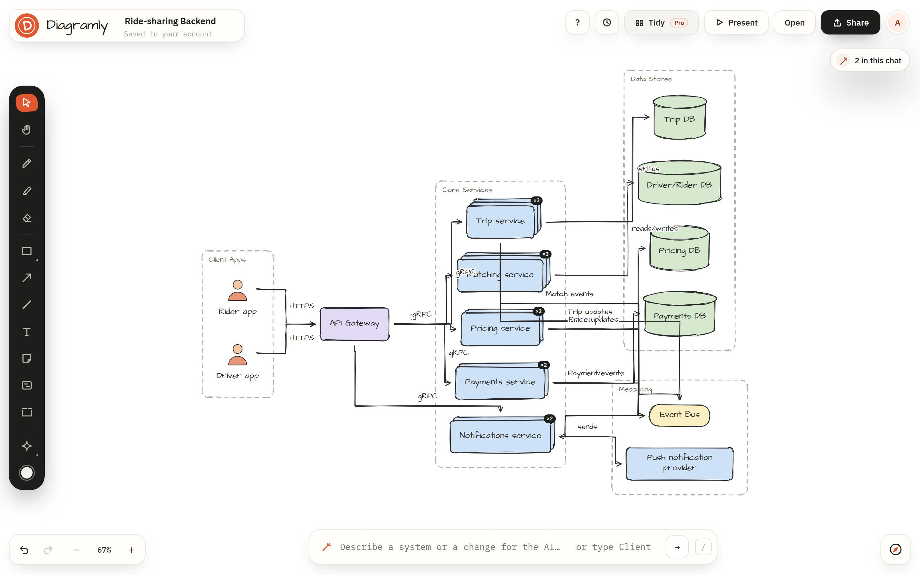The width and height of the screenshot is (920, 575).
Task: Select the Event Bus node
Action: pyautogui.click(x=679, y=415)
